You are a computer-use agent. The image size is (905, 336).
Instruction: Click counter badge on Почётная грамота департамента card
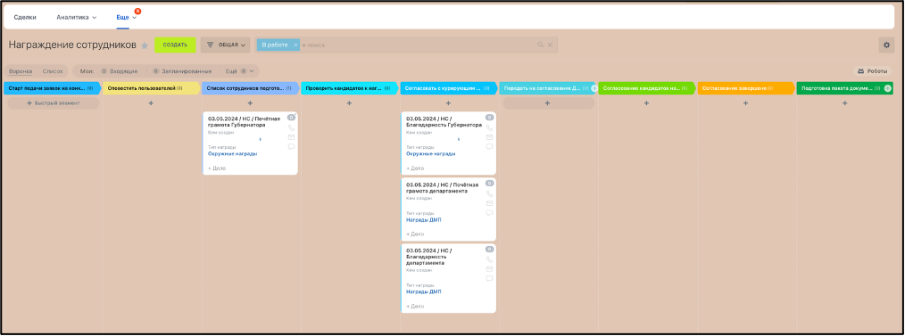click(x=489, y=184)
